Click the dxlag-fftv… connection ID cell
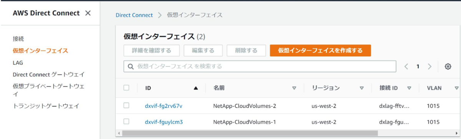 [394, 106]
